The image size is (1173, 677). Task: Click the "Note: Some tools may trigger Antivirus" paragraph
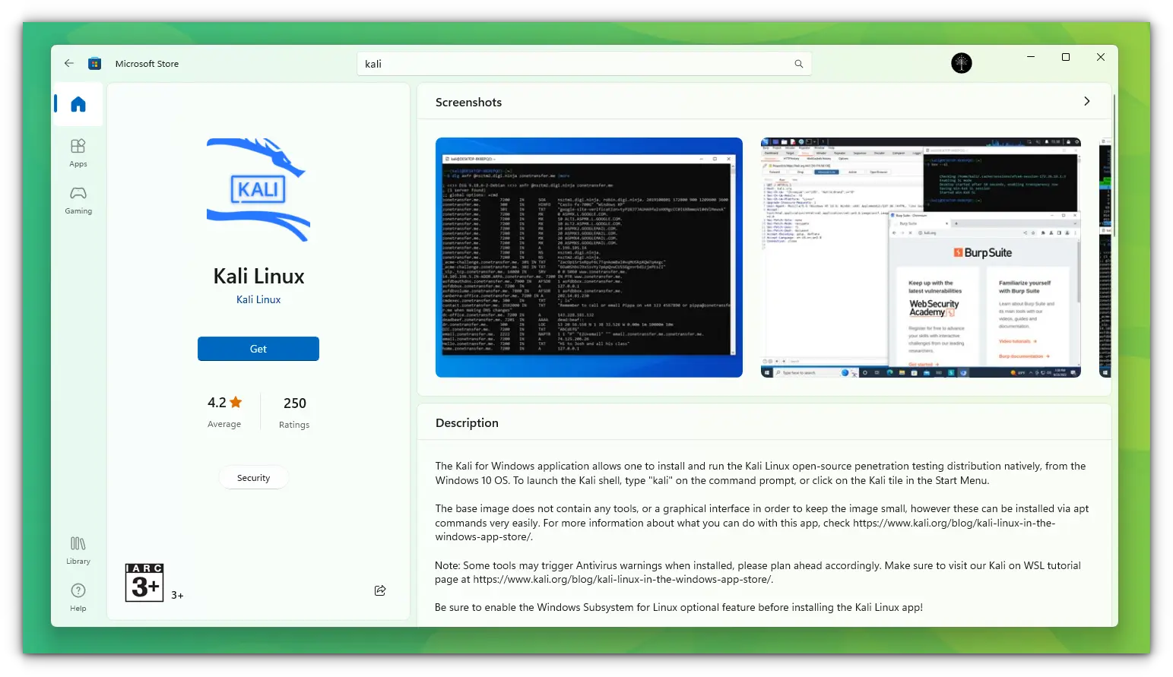(x=758, y=572)
